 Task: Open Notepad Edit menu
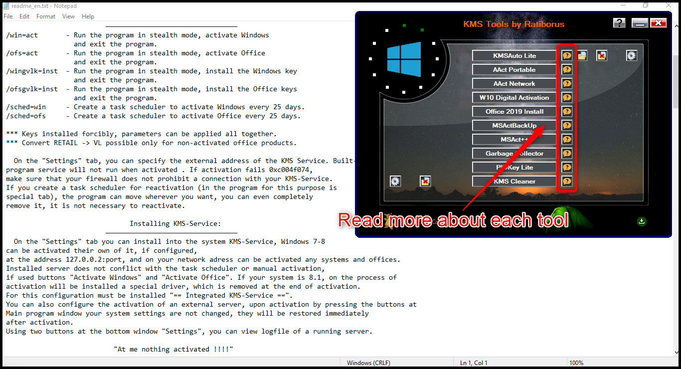24,16
